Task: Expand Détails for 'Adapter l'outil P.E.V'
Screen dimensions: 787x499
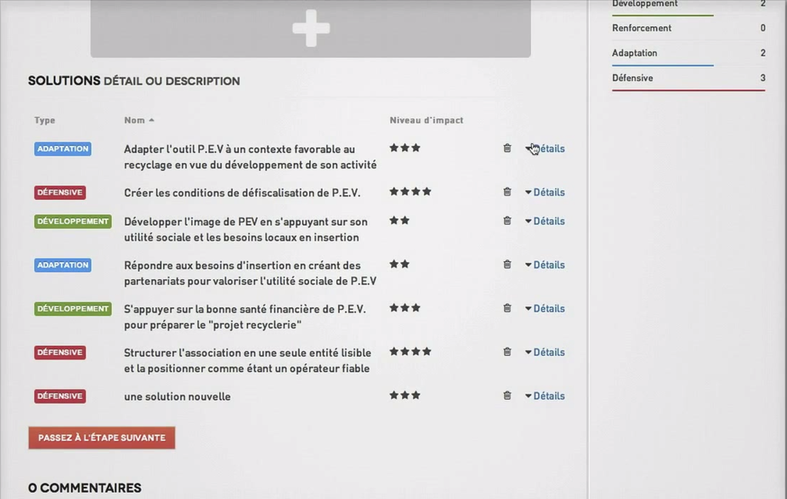Action: point(545,148)
